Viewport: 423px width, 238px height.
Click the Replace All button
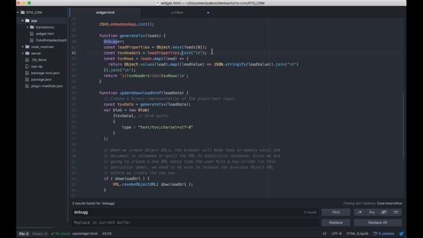(x=377, y=223)
